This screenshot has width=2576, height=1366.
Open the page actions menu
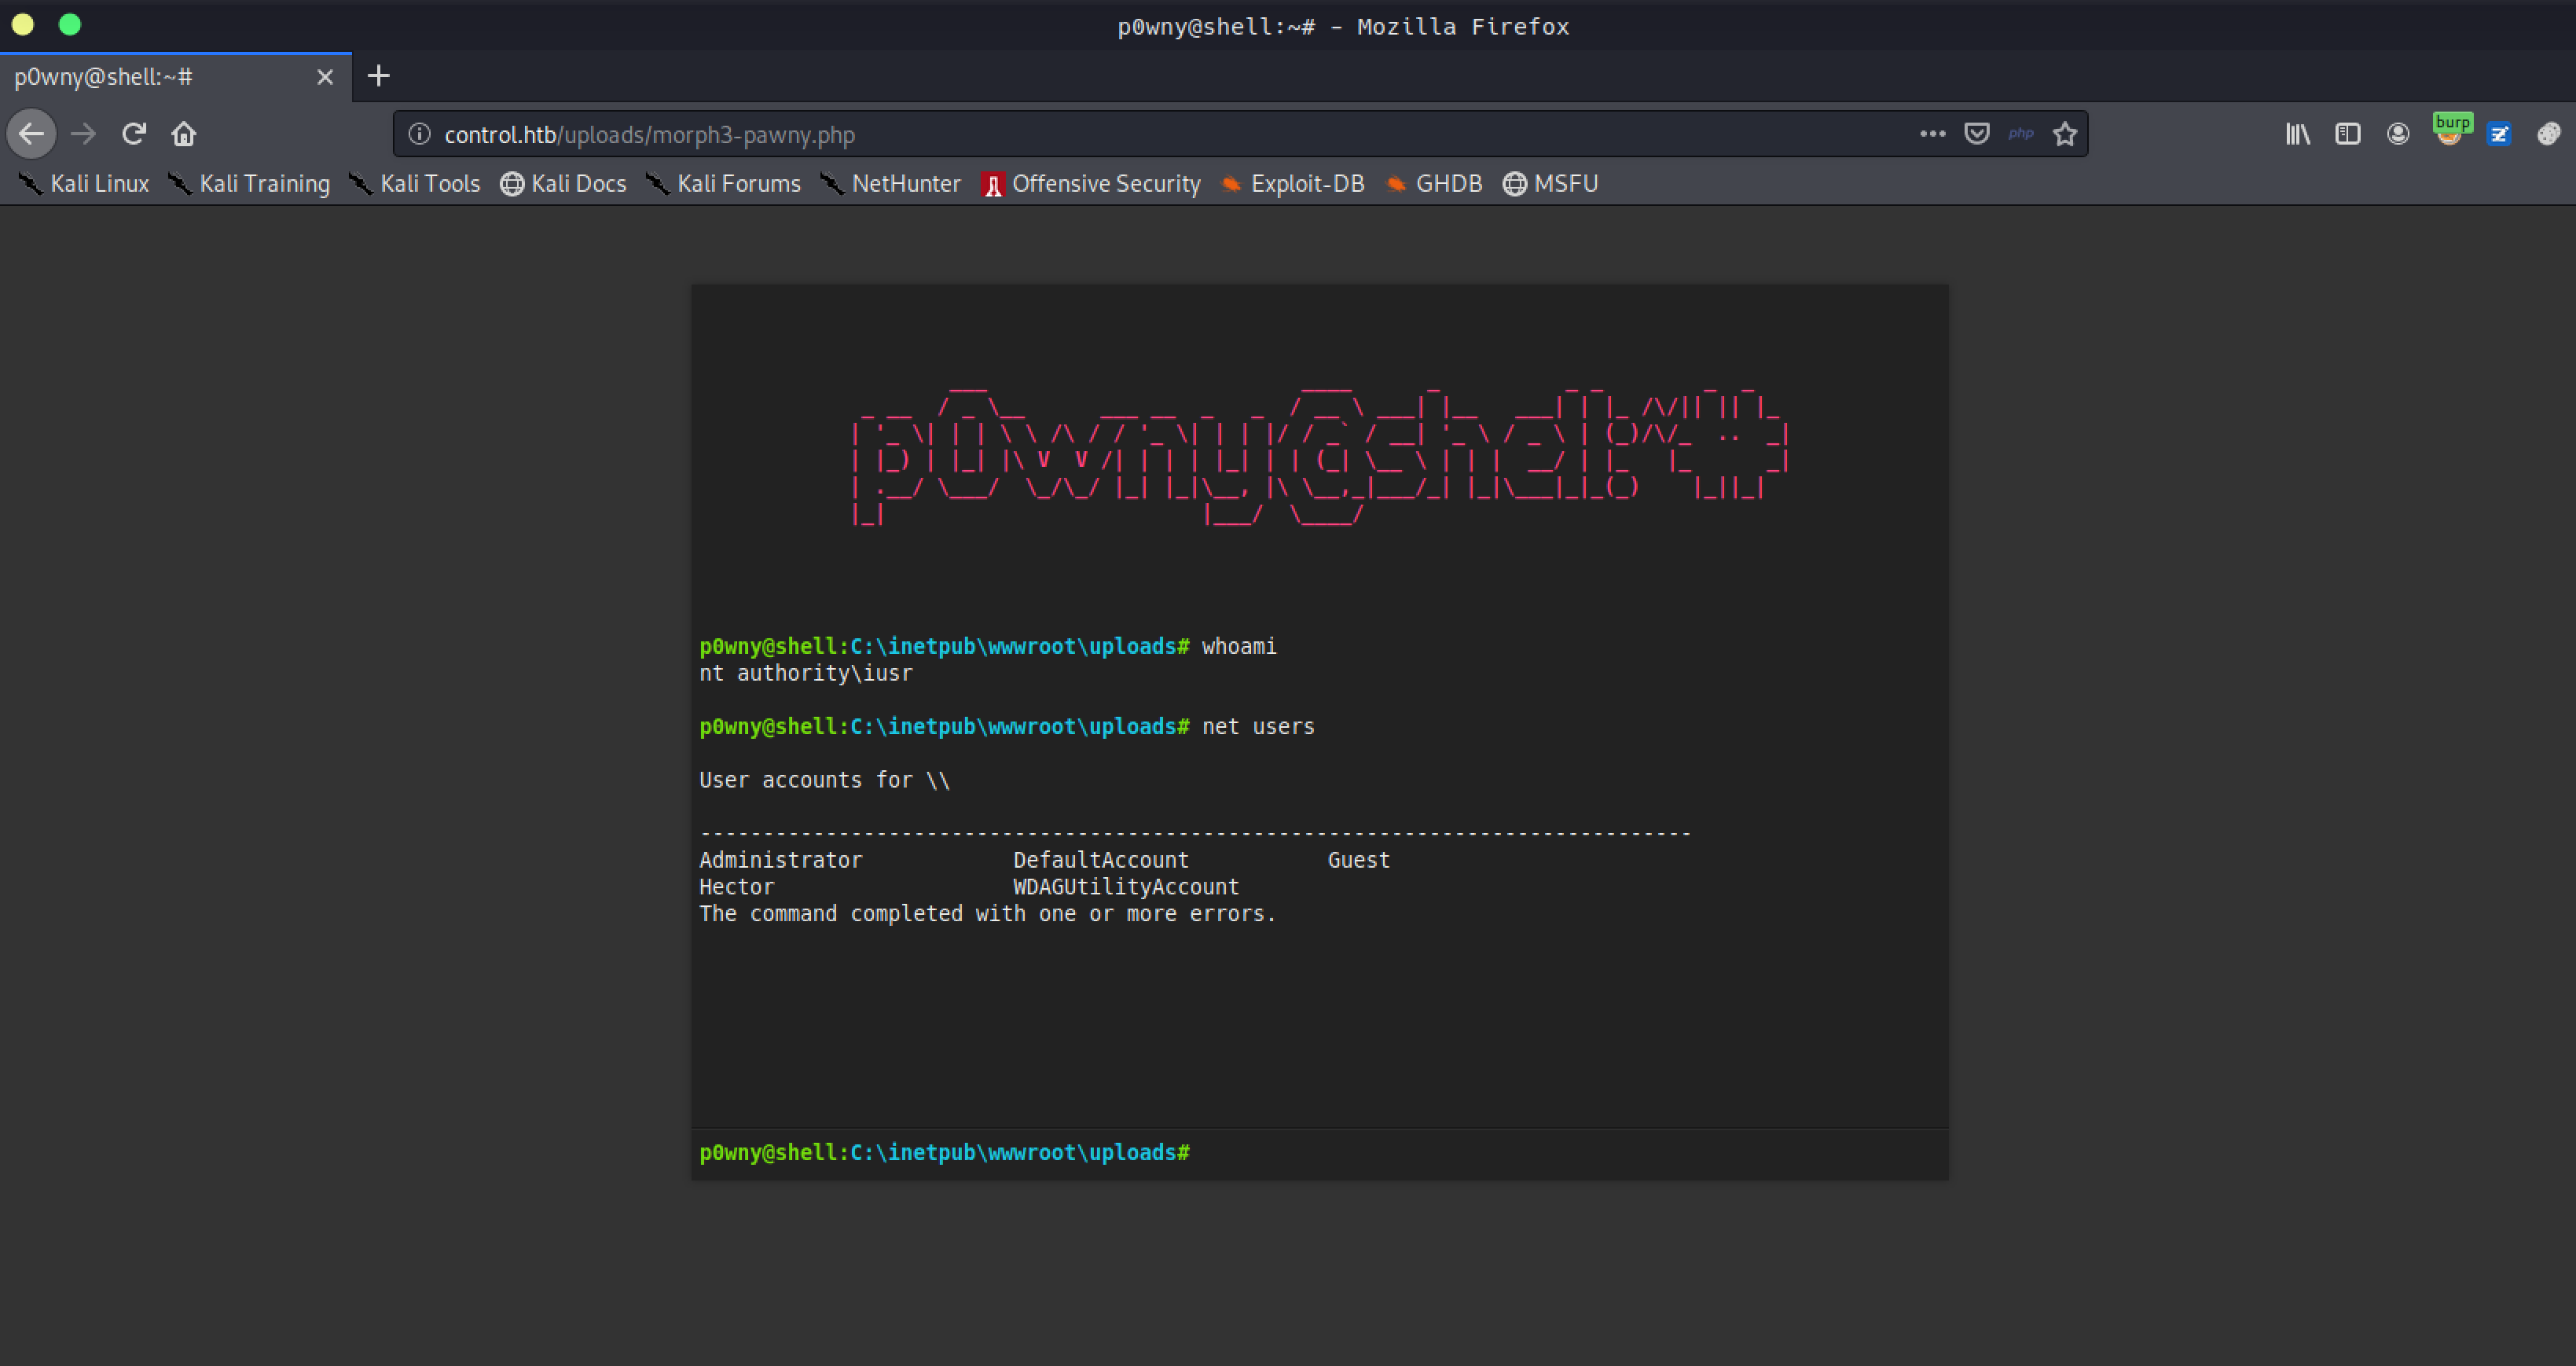(x=1932, y=134)
